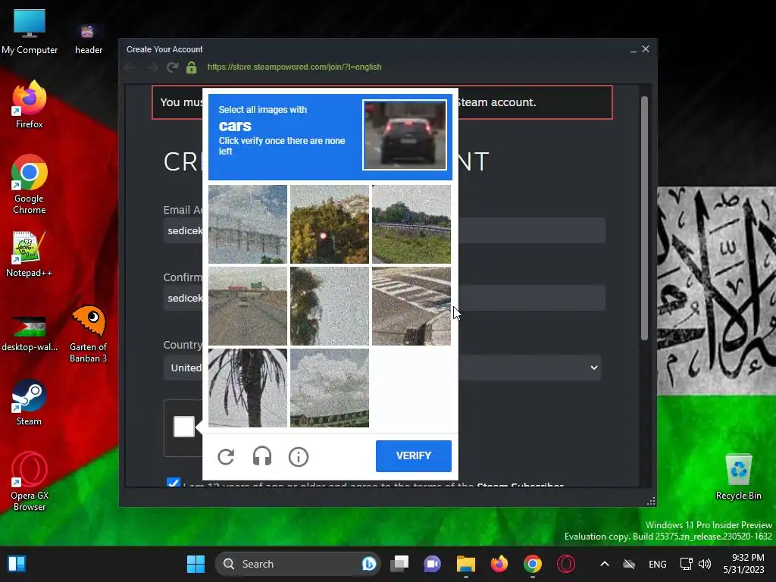Click the example car image in captcha header

coord(405,135)
